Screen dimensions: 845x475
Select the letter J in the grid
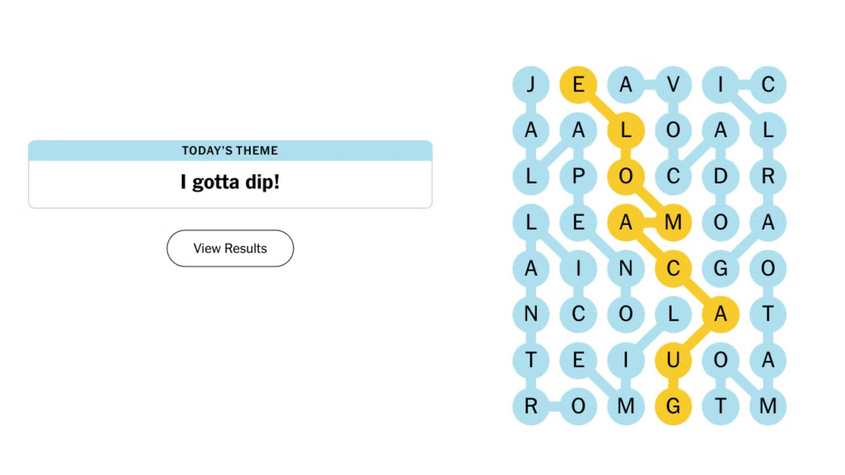pos(531,85)
